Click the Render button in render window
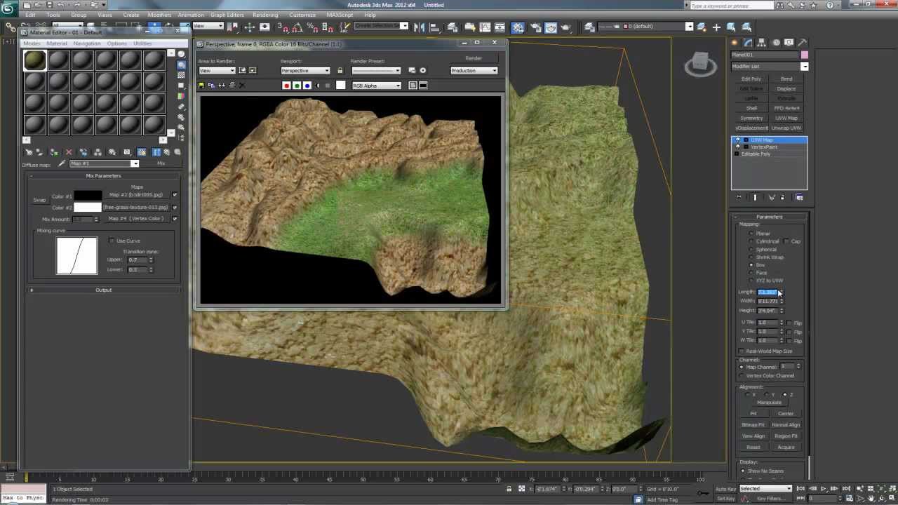The height and width of the screenshot is (505, 898). point(474,58)
